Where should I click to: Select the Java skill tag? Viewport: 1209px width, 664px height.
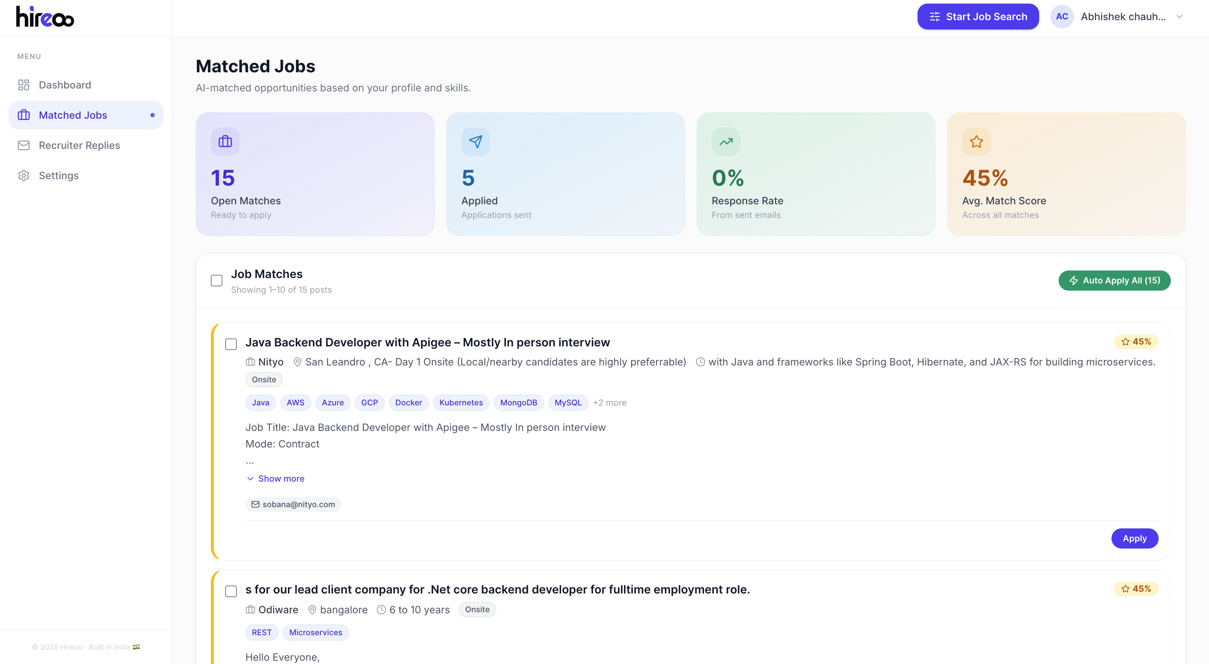pyautogui.click(x=260, y=402)
